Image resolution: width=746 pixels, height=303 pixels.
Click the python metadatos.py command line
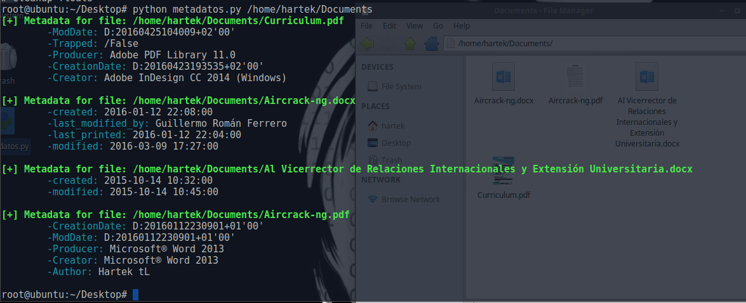253,10
